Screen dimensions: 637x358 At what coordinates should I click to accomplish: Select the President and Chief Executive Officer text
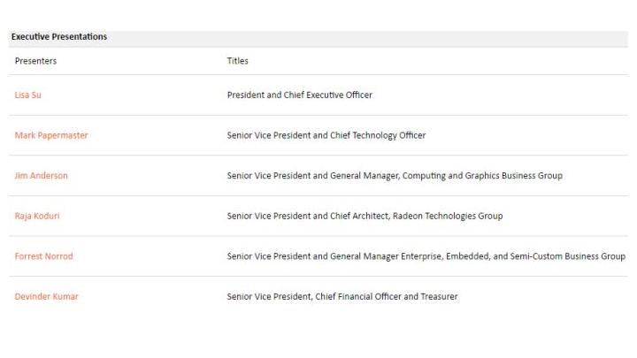point(299,95)
